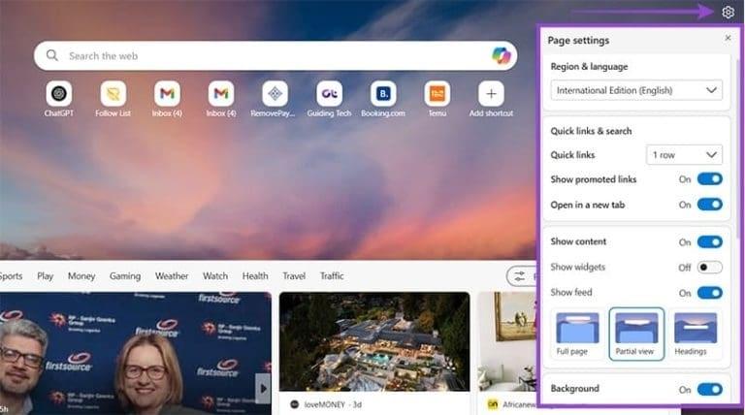
Task: Open the Play feed tab
Action: [x=46, y=276]
